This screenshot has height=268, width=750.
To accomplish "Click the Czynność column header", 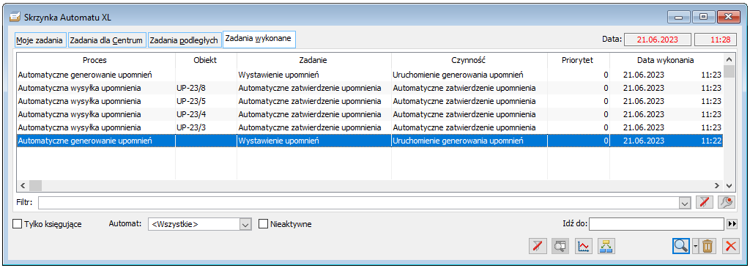I will [469, 60].
